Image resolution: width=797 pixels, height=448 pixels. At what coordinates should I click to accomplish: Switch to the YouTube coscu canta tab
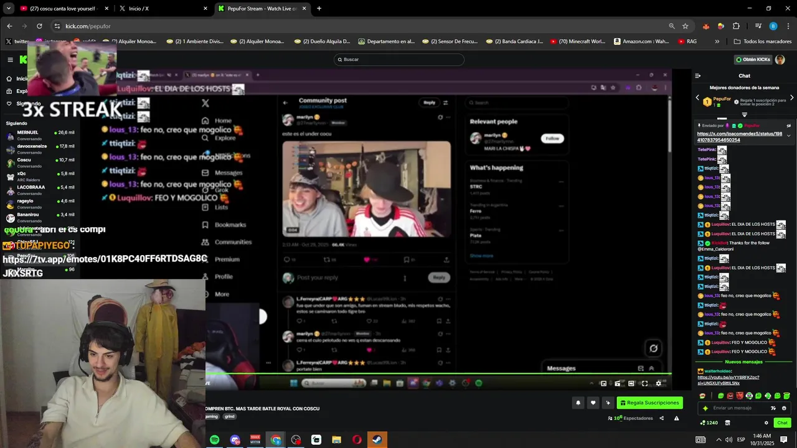65,9
